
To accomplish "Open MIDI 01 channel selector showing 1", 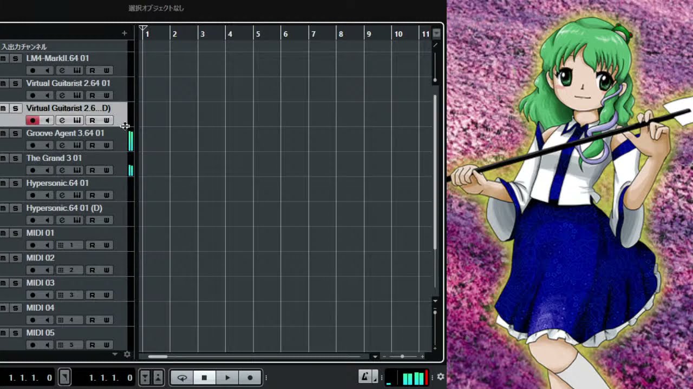I will click(69, 245).
